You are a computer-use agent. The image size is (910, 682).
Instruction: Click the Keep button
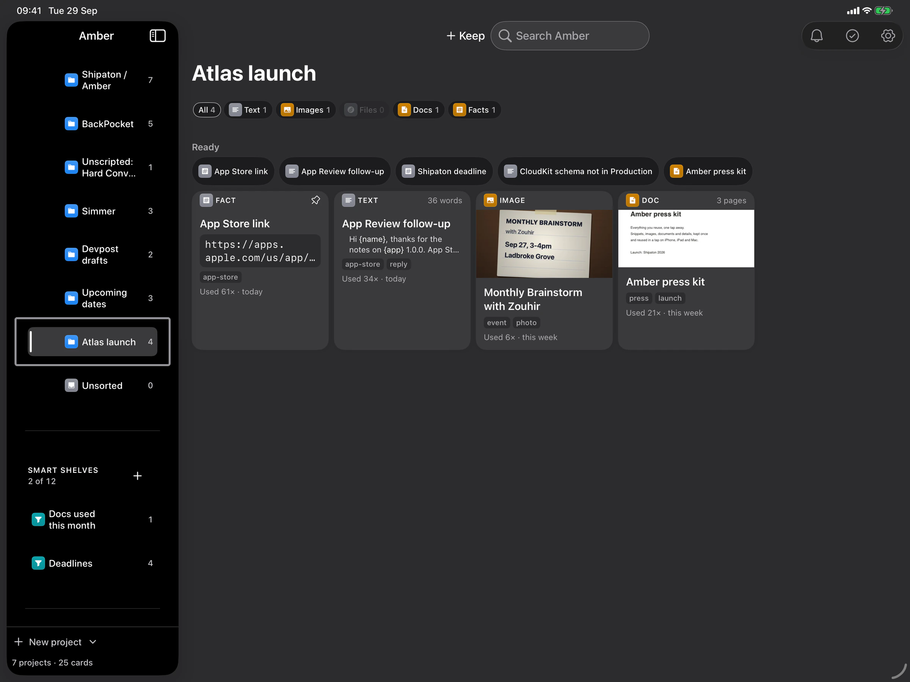(465, 36)
